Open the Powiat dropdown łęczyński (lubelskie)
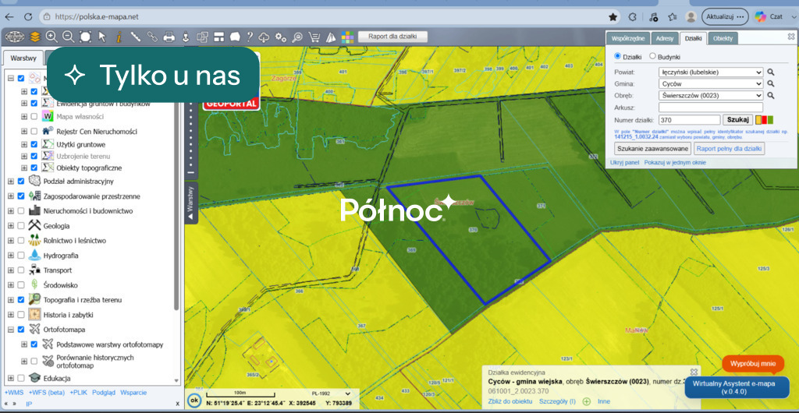Viewport: 799px width, 413px height. click(711, 72)
